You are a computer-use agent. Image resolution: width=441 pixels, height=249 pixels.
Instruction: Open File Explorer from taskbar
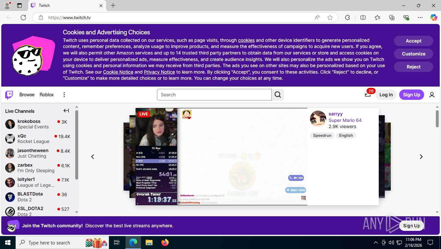click(149, 243)
